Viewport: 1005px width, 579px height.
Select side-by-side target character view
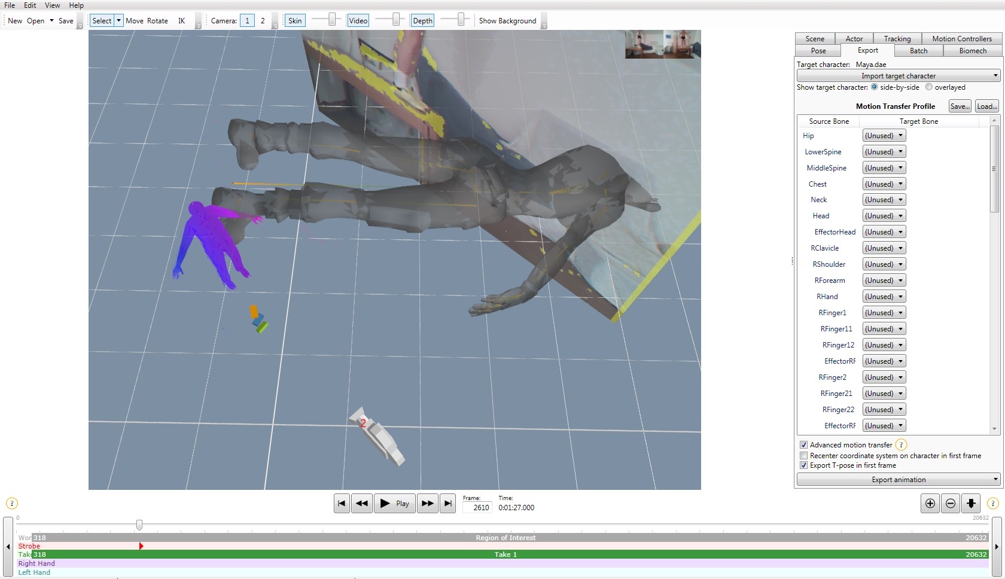coord(874,87)
